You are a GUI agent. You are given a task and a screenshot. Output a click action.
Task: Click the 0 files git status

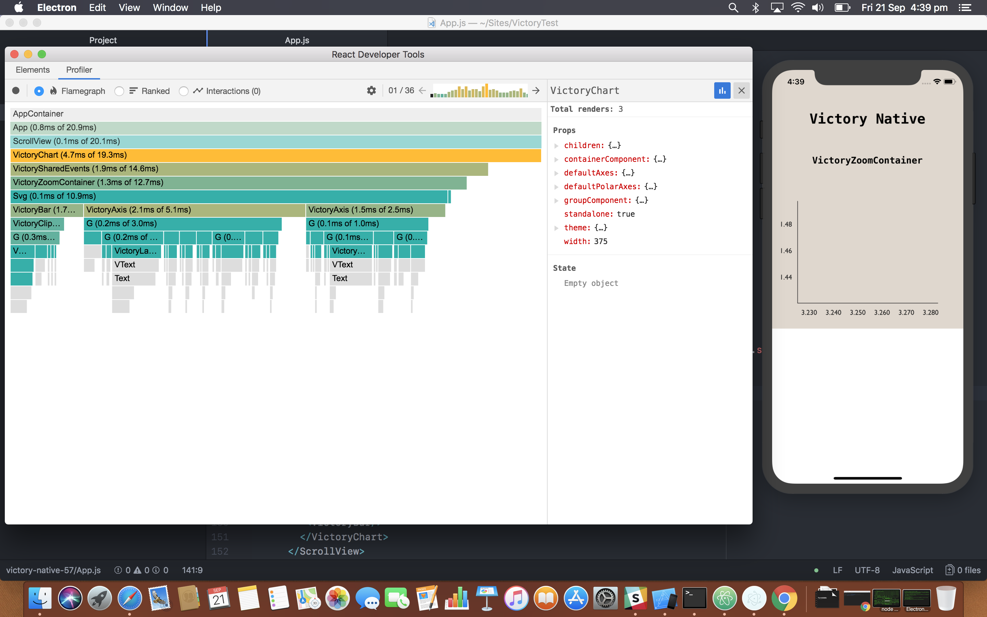tap(963, 570)
